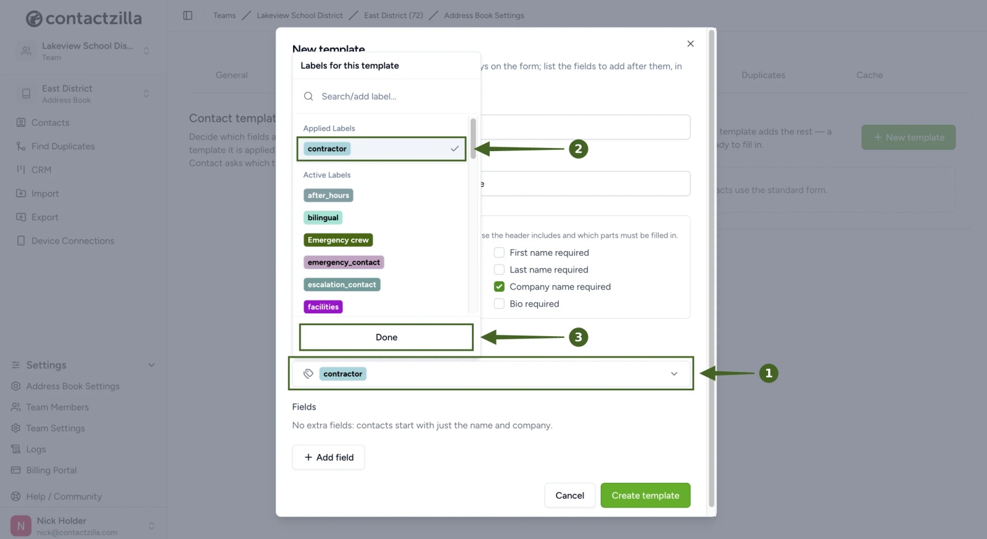This screenshot has width=987, height=539.
Task: Deselect the applied contractor label
Action: point(381,149)
